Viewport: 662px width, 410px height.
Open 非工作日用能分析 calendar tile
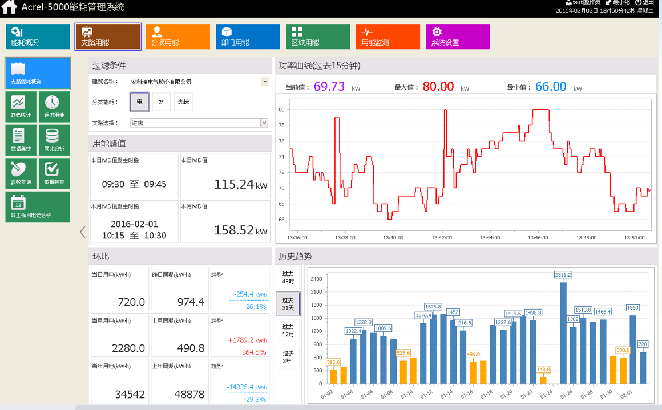point(37,207)
